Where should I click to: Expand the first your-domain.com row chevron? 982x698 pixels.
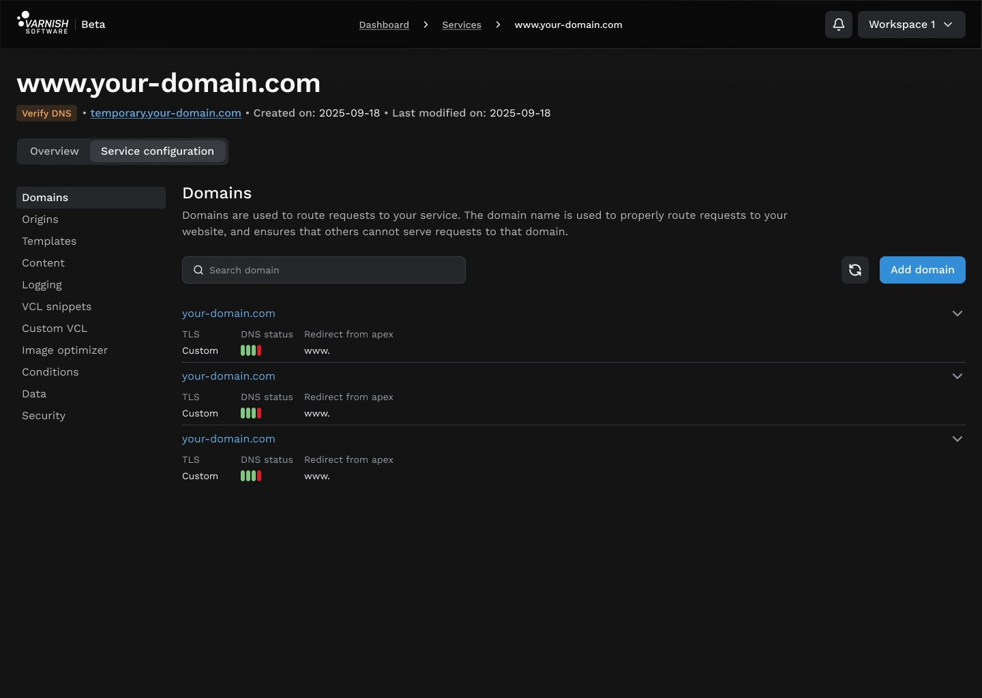click(957, 314)
